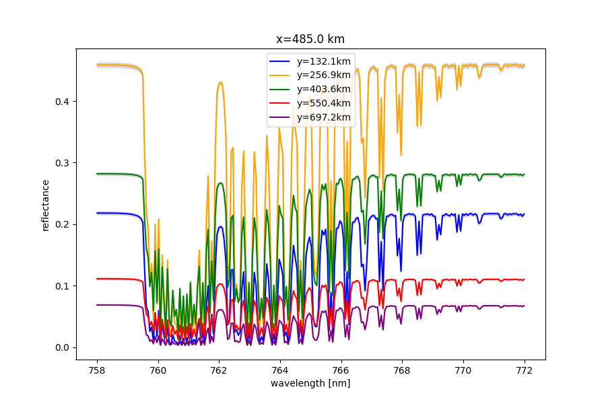Screen dimensions: 606x404
Task: Click the y=697.2km legend label
Action: (x=323, y=117)
